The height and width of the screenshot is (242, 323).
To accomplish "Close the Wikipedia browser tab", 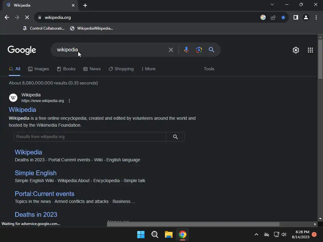I will 73,5.
